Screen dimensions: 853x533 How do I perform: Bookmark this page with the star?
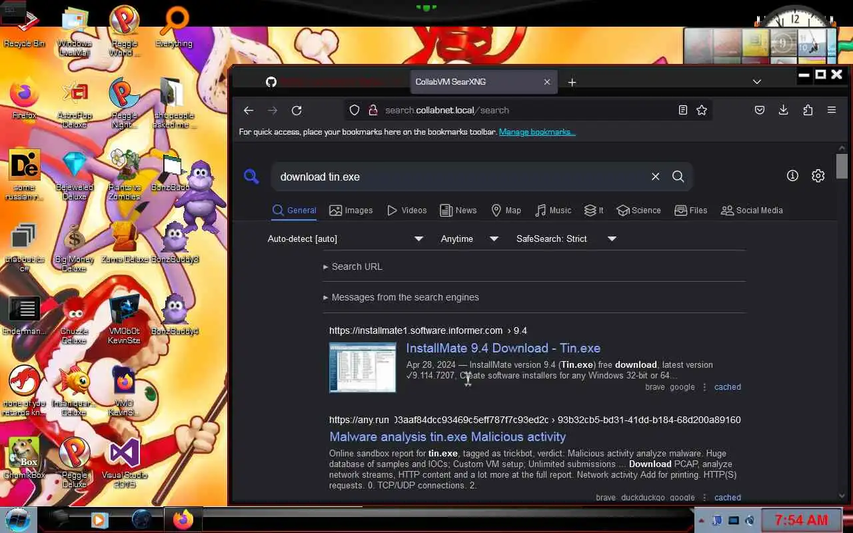point(702,111)
